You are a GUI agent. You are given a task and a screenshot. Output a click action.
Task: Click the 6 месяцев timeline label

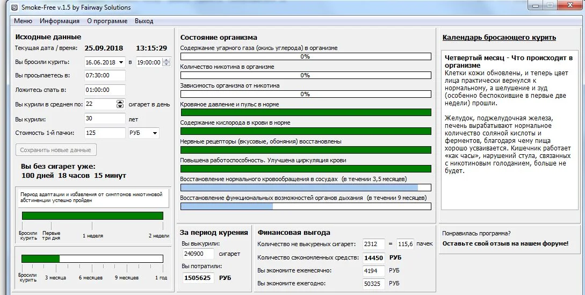tap(91, 278)
